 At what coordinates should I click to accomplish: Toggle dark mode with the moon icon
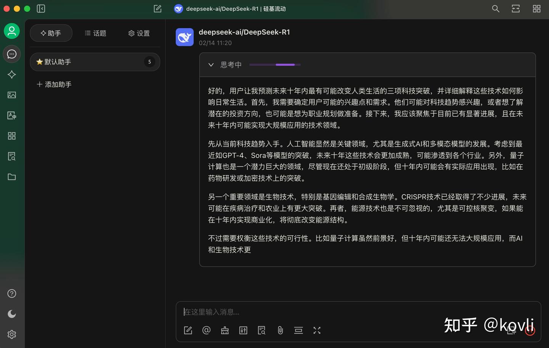[x=11, y=314]
